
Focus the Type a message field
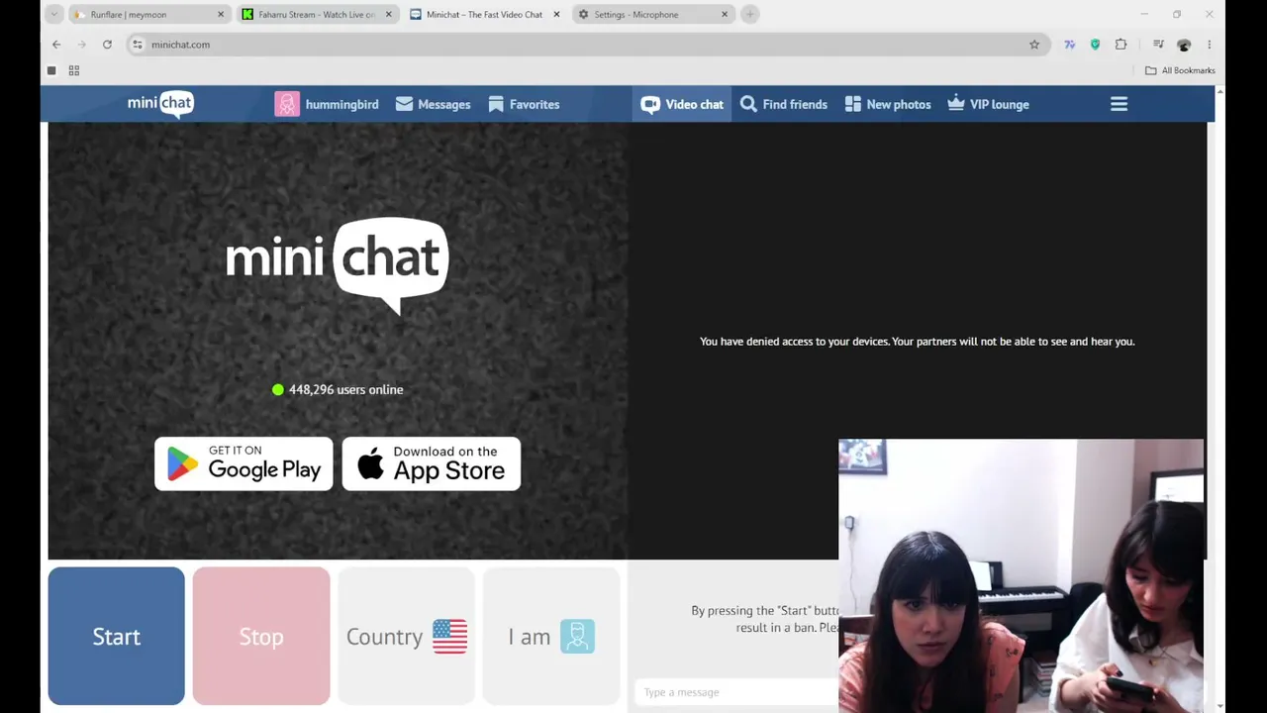point(737,692)
